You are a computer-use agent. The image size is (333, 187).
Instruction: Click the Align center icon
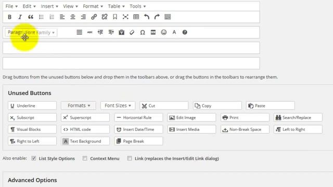click(x=73, y=17)
